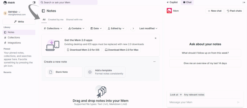This screenshot has height=108, width=247.
Task: Dismiss the Mem 2.0 apps banner
Action: pyautogui.click(x=156, y=38)
